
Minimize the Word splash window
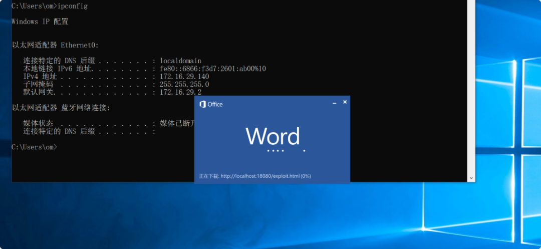[x=334, y=102]
